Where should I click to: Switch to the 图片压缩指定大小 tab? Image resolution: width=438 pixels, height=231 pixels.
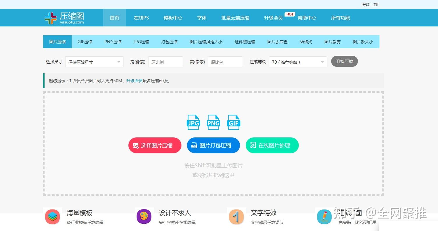pyautogui.click(x=206, y=42)
